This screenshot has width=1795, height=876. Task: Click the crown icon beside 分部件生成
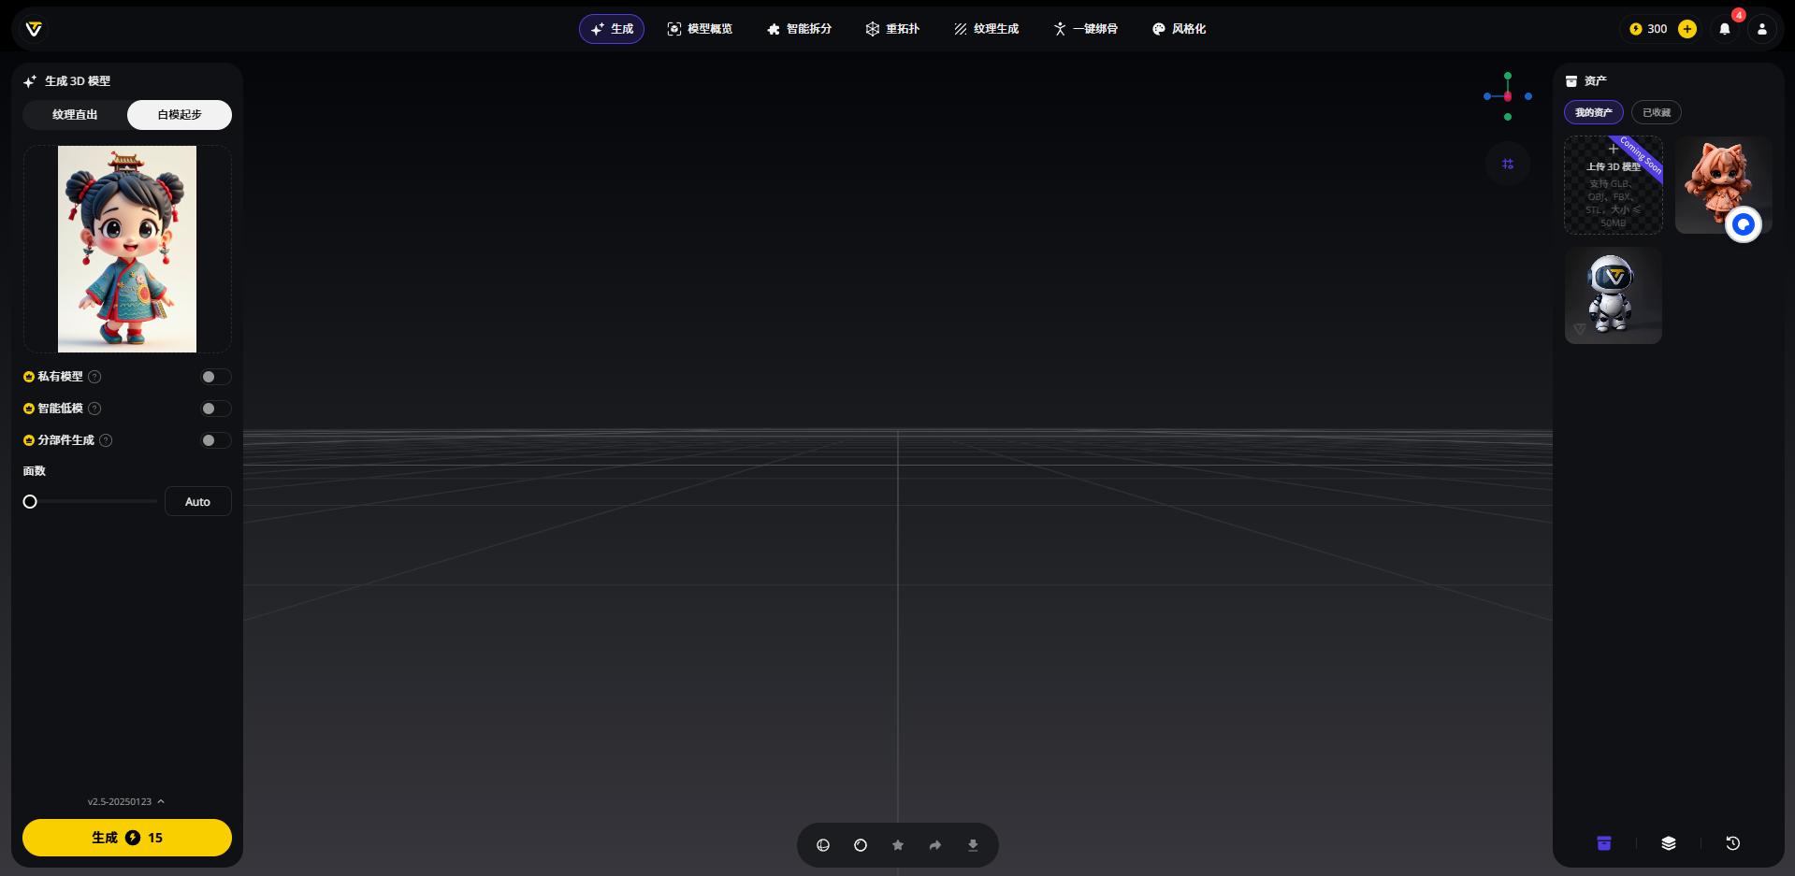(x=29, y=440)
